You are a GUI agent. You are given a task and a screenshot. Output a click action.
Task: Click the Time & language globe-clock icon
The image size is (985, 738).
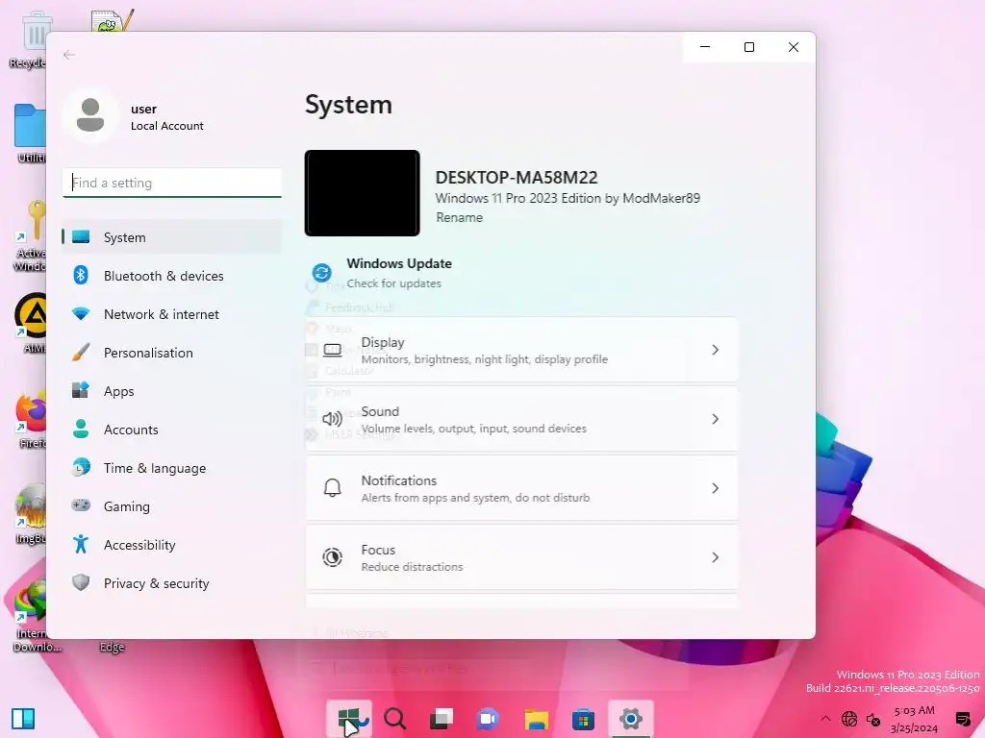point(81,467)
